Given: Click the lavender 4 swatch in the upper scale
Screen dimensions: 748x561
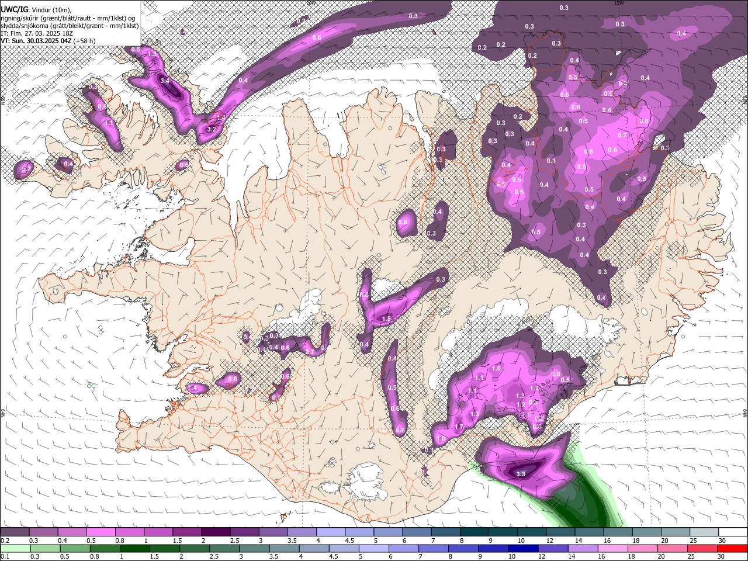Looking at the screenshot, I should pos(331,532).
